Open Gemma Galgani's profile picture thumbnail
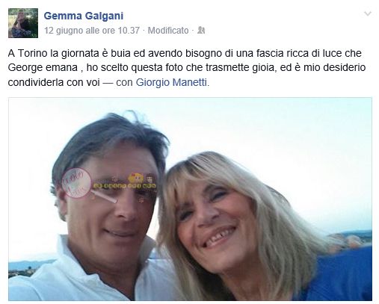The width and height of the screenshot is (379, 304). click(23, 23)
